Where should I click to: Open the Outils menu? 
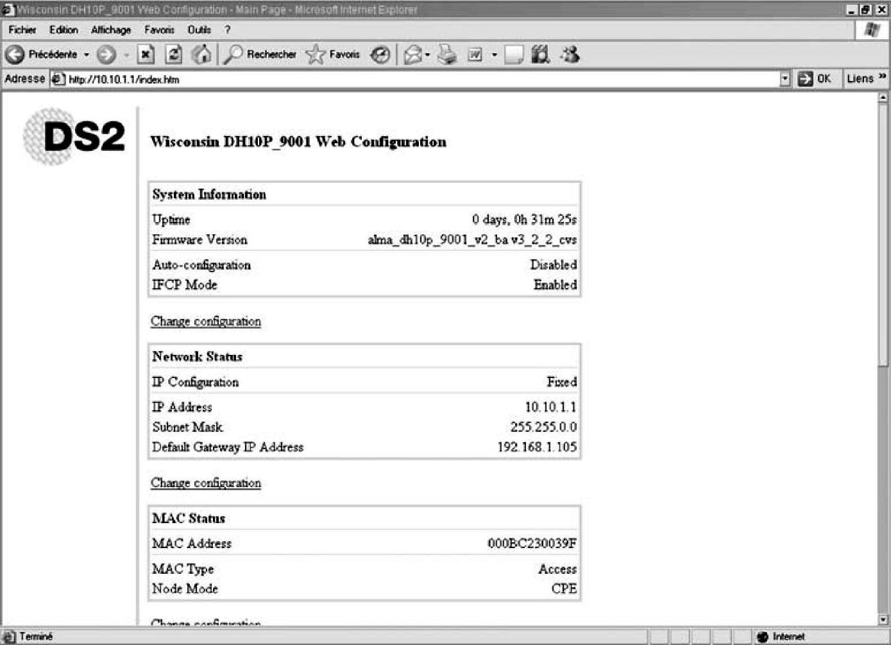pyautogui.click(x=199, y=30)
